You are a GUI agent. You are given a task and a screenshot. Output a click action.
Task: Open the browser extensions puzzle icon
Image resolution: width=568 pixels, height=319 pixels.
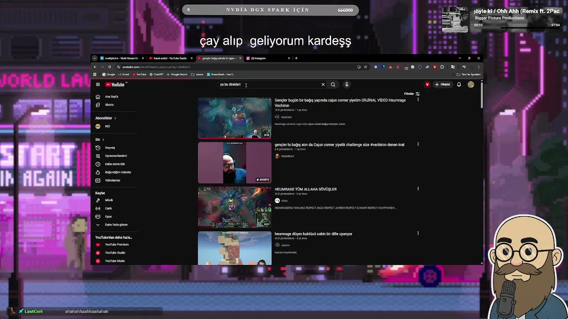[x=442, y=67]
